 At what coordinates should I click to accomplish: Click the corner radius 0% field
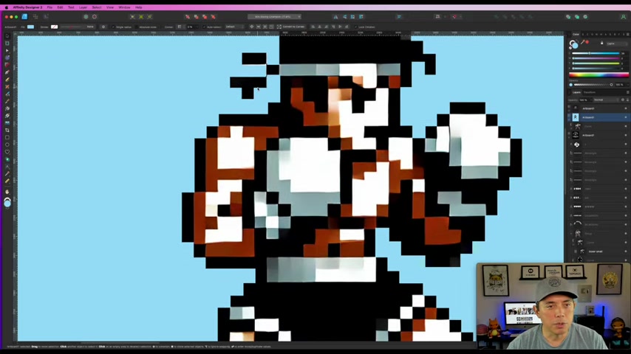click(x=191, y=27)
